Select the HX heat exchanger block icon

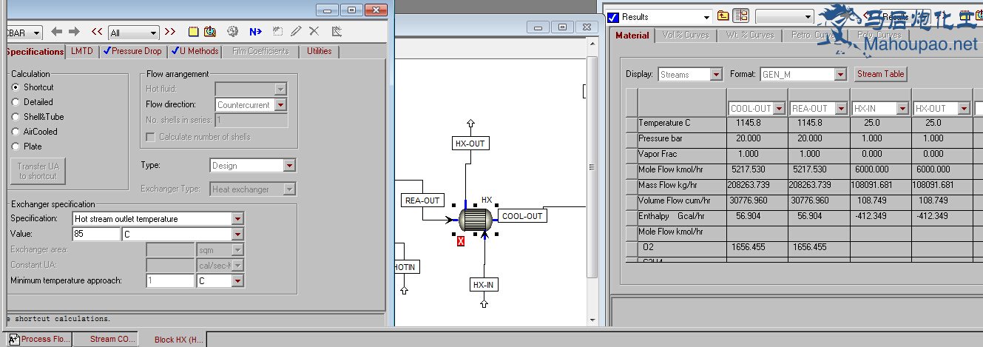(475, 219)
